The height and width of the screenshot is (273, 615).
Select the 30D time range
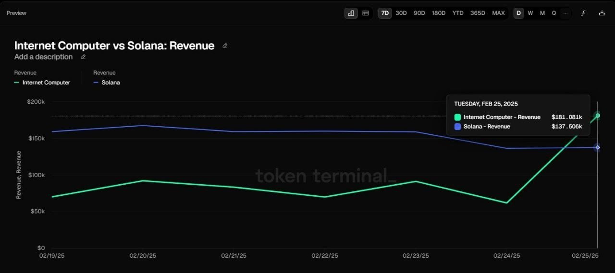401,13
